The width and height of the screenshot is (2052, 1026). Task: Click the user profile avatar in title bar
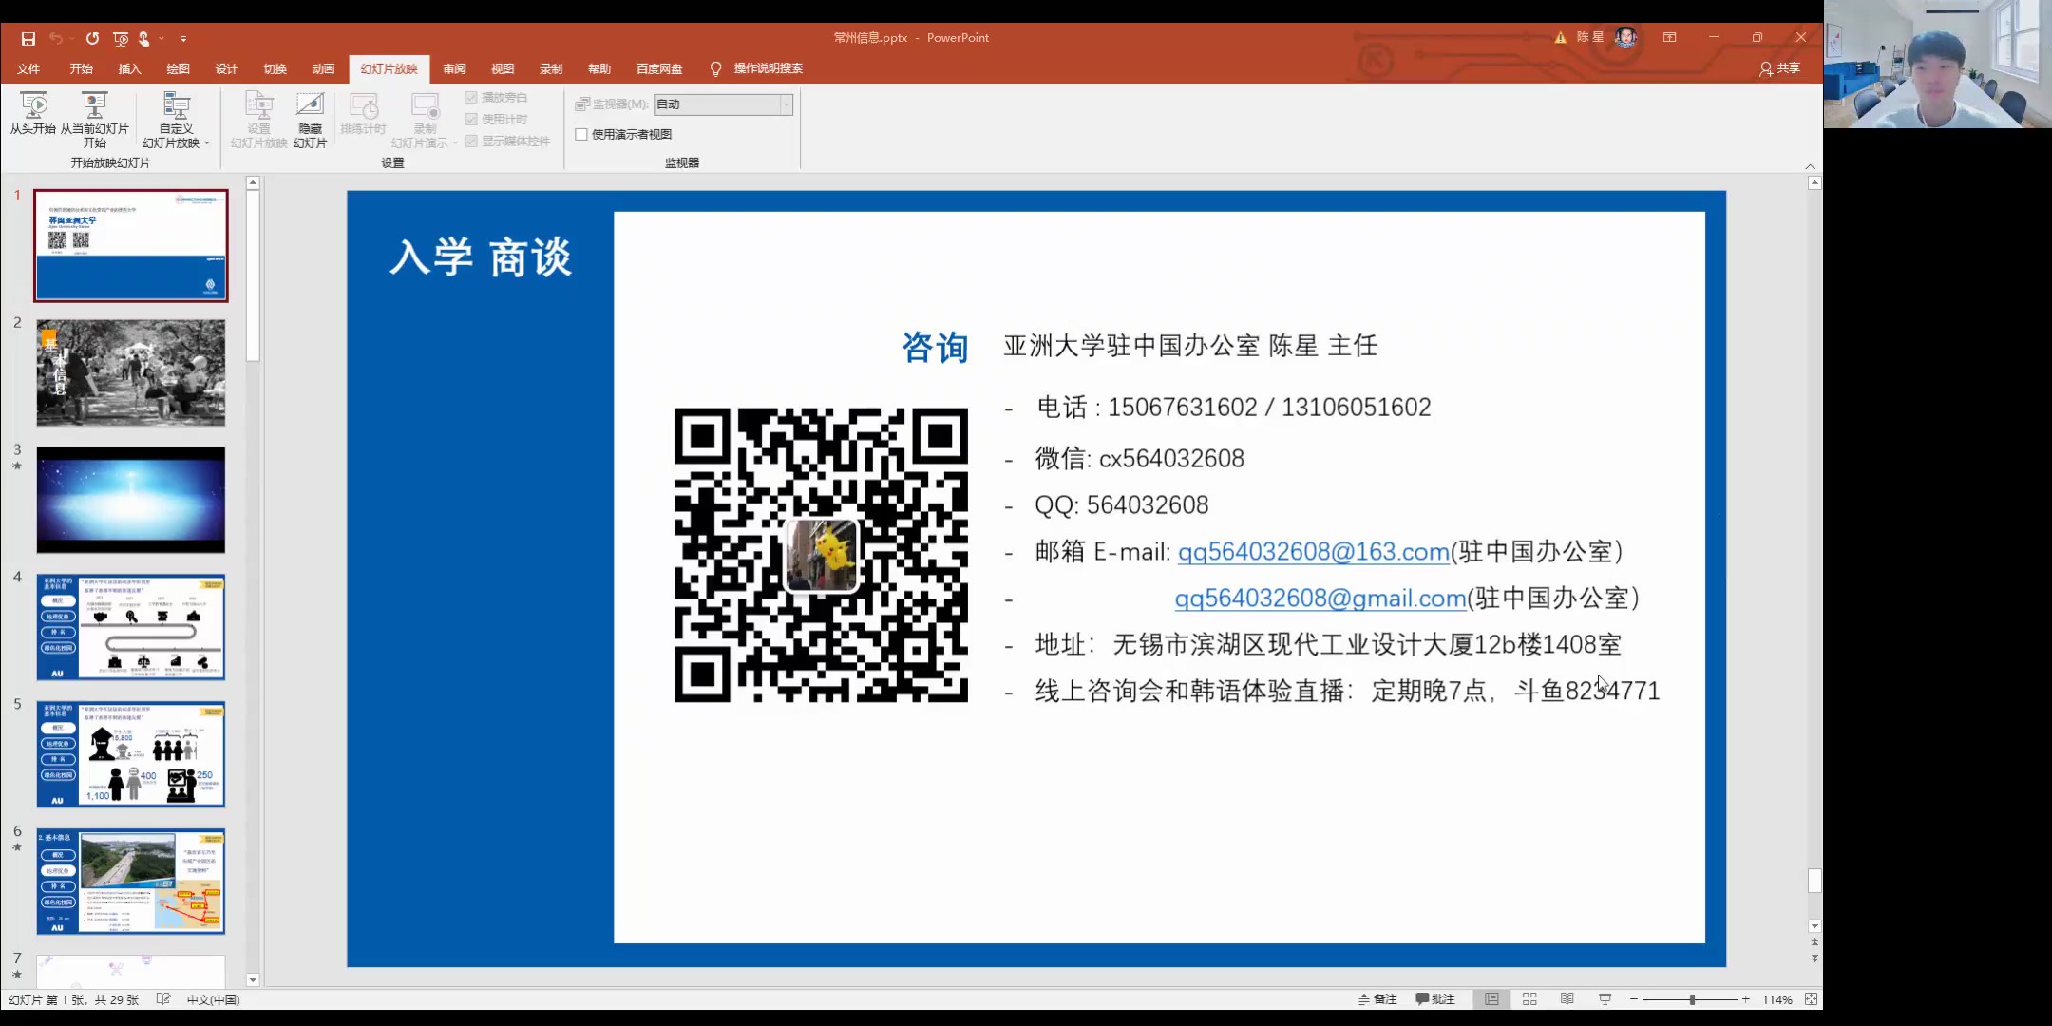[x=1625, y=38]
